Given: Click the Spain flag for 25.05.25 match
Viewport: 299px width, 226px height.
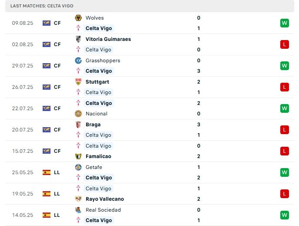Looking at the screenshot, I should pos(47,172).
